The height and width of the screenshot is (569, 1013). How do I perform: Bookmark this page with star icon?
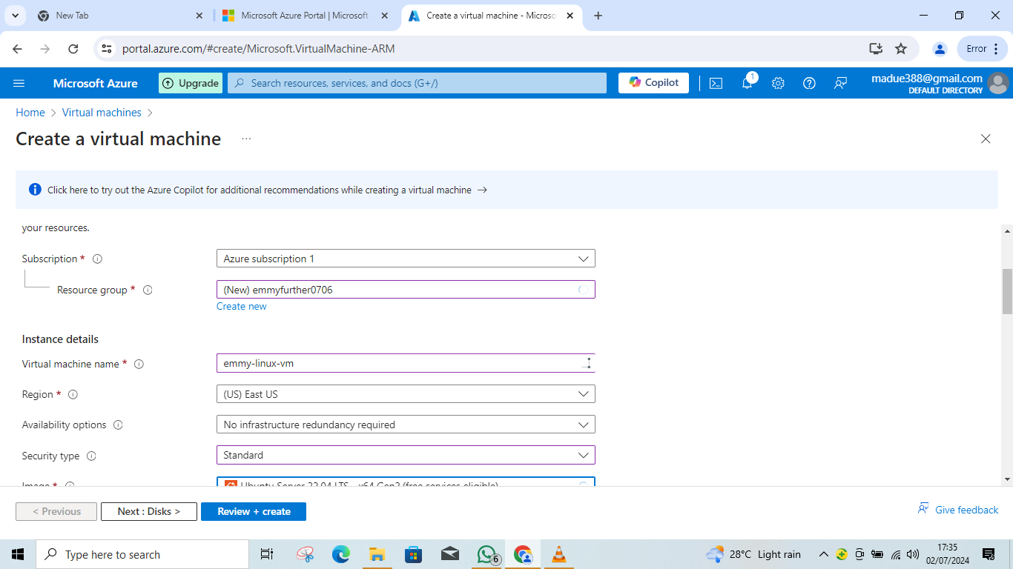pos(901,49)
